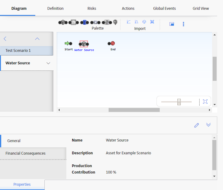Click 'Asset for Example Scenario' description text
Screen dimensions: 223x190
pyautogui.click(x=128, y=153)
